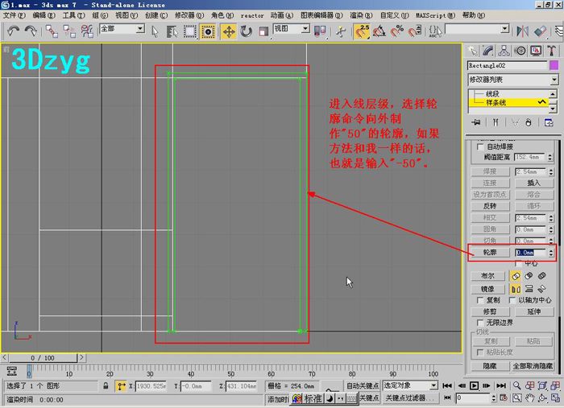
Task: Open the Create panel tab icon
Action: pos(472,51)
